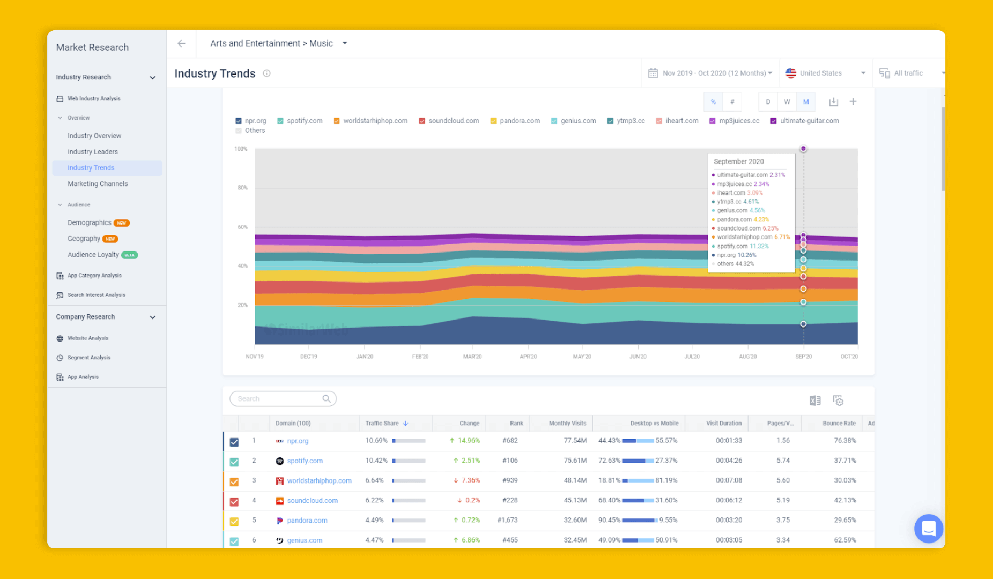Screen dimensions: 993x579
Task: Open the United States country selector
Action: [x=825, y=73]
